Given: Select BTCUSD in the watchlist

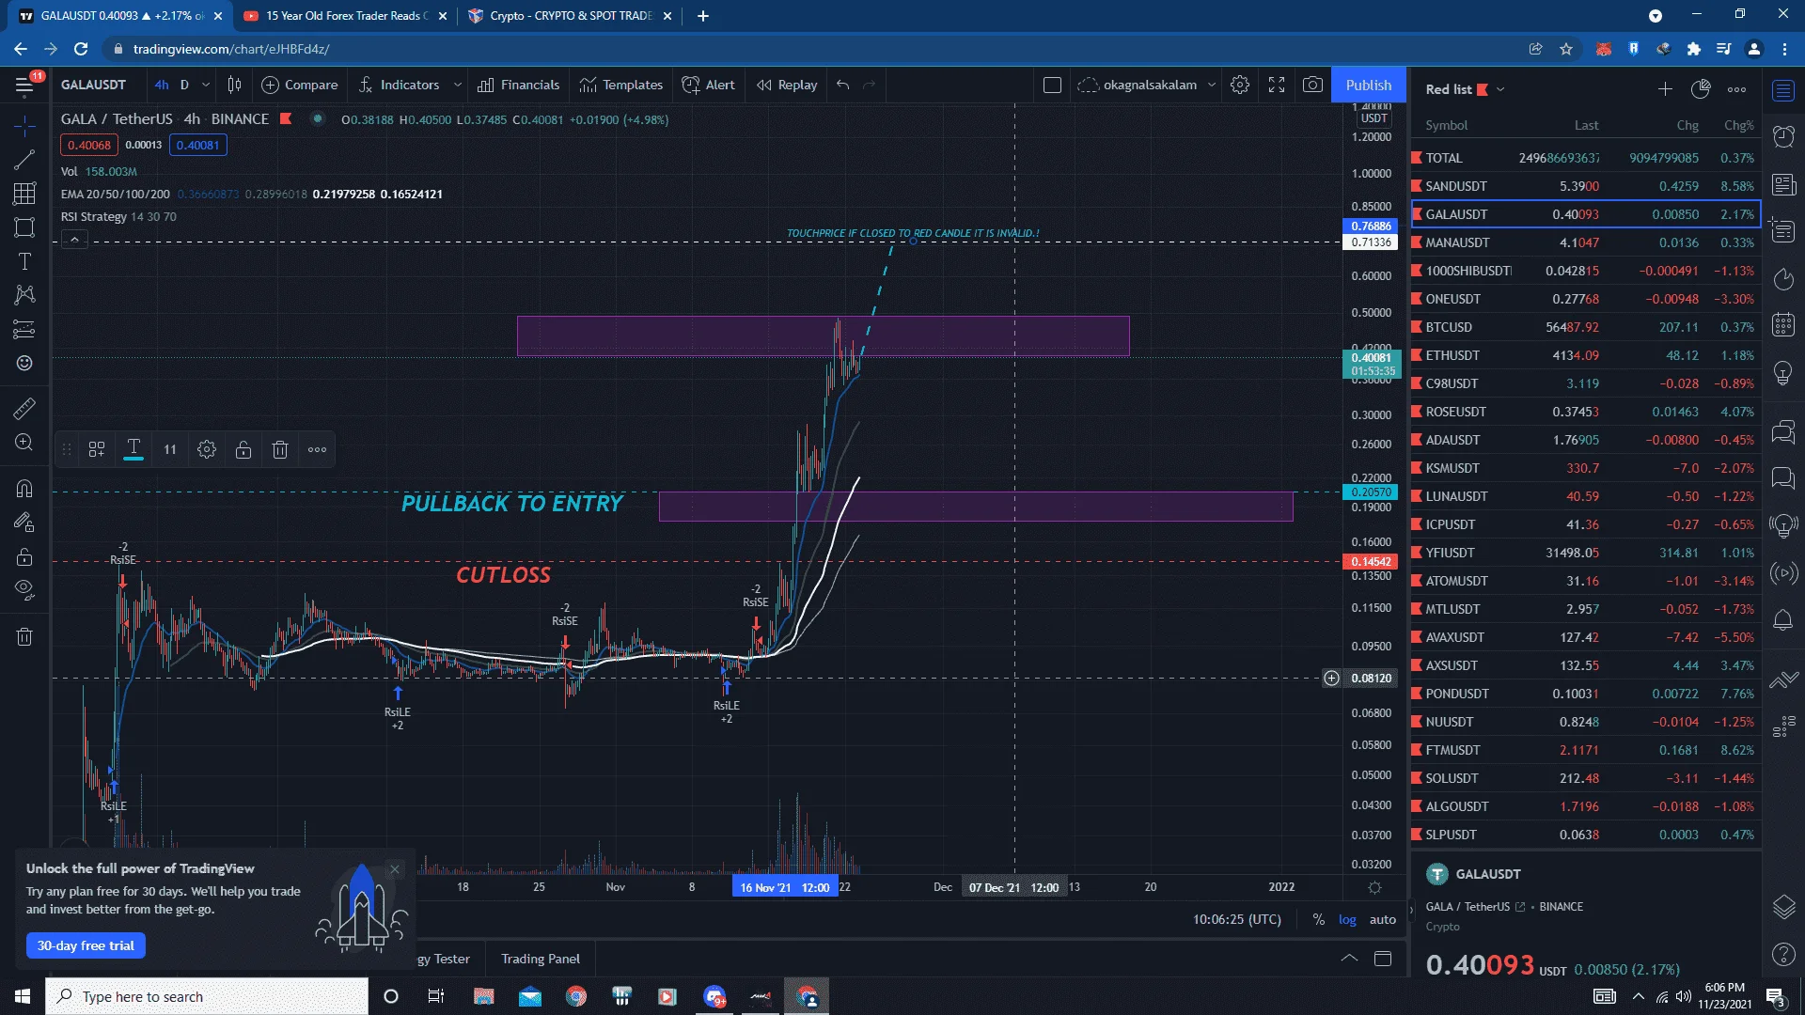Looking at the screenshot, I should [x=1585, y=327].
